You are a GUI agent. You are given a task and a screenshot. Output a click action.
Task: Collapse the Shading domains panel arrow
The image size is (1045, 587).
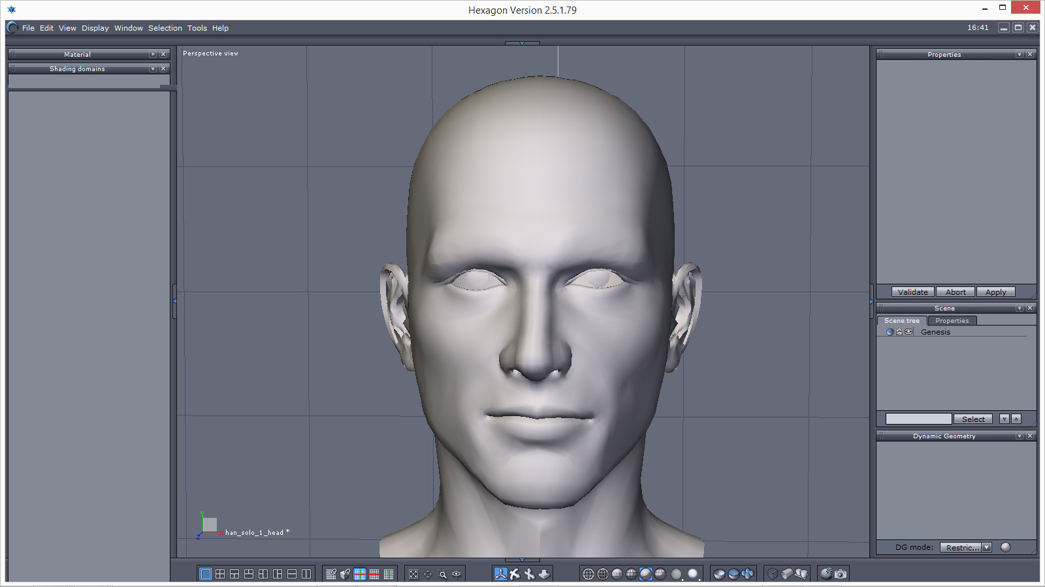153,69
